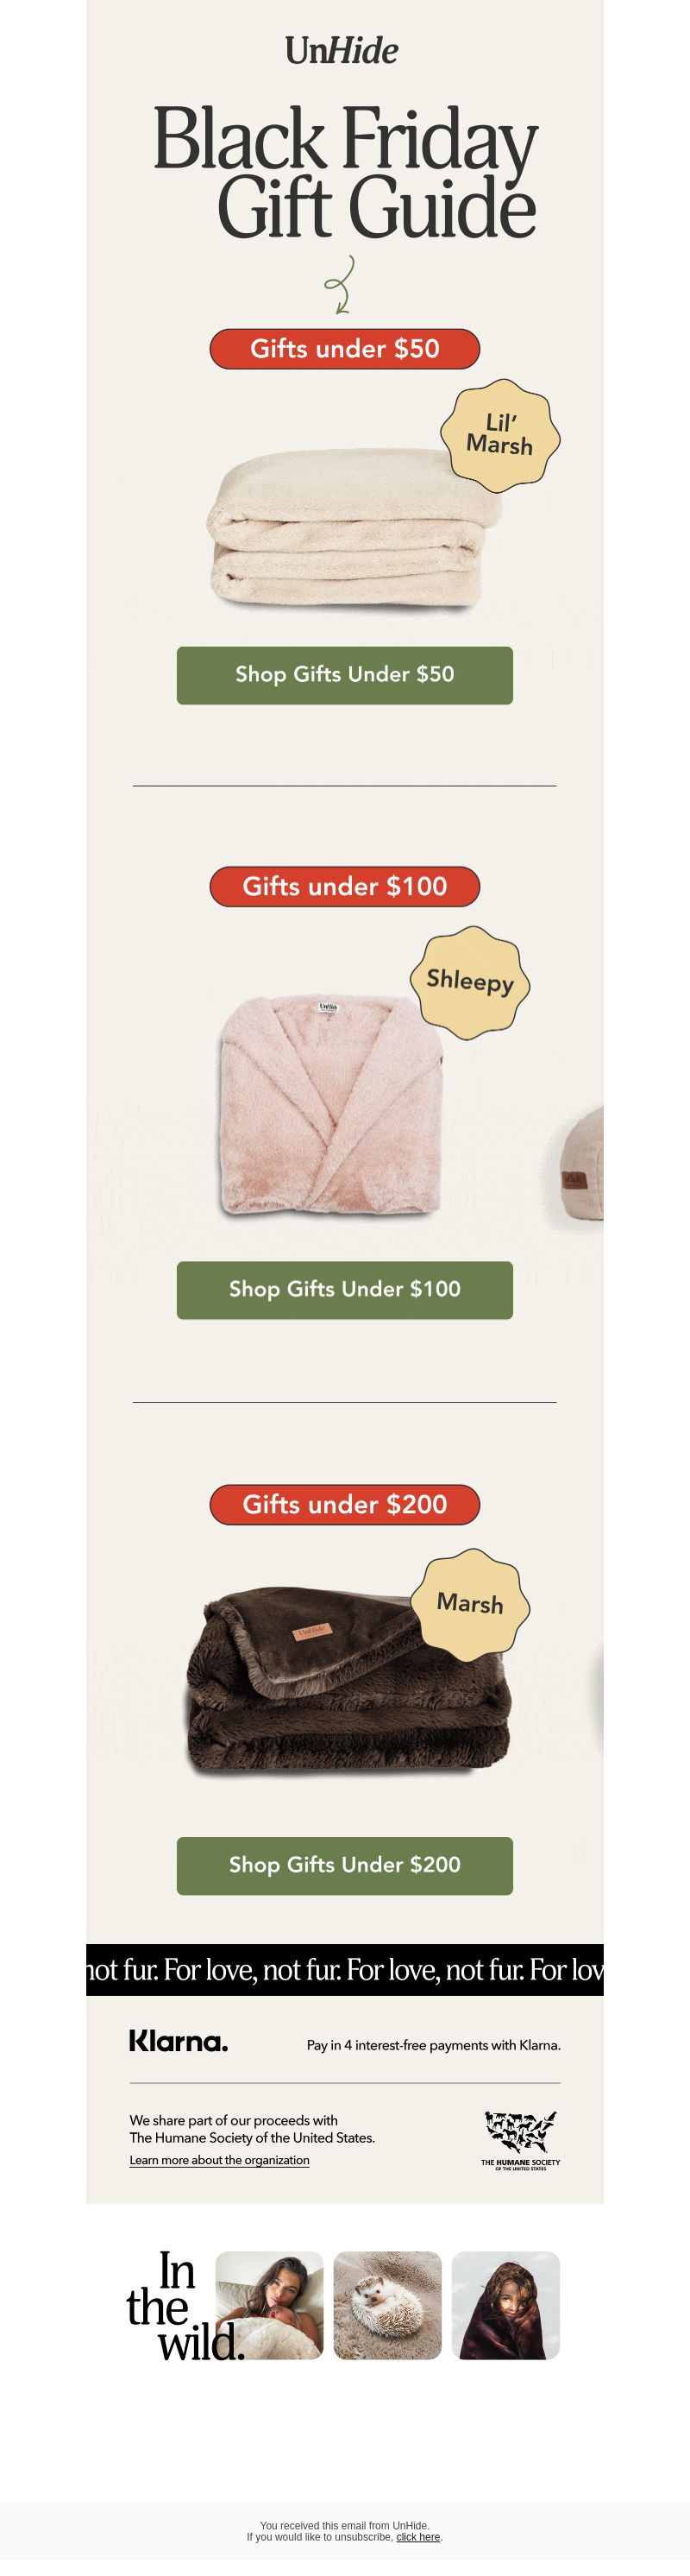Click the pink robe product image
The width and height of the screenshot is (690, 2576).
330,1104
